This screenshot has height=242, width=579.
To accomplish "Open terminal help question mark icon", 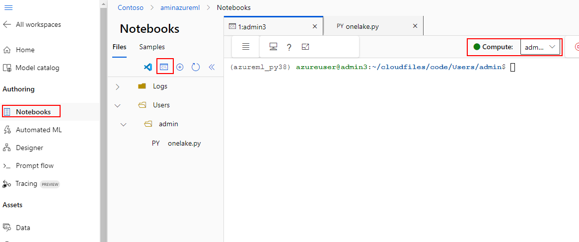I will [x=289, y=47].
